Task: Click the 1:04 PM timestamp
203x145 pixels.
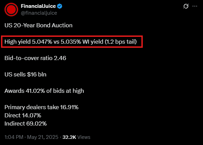Action: point(14,137)
